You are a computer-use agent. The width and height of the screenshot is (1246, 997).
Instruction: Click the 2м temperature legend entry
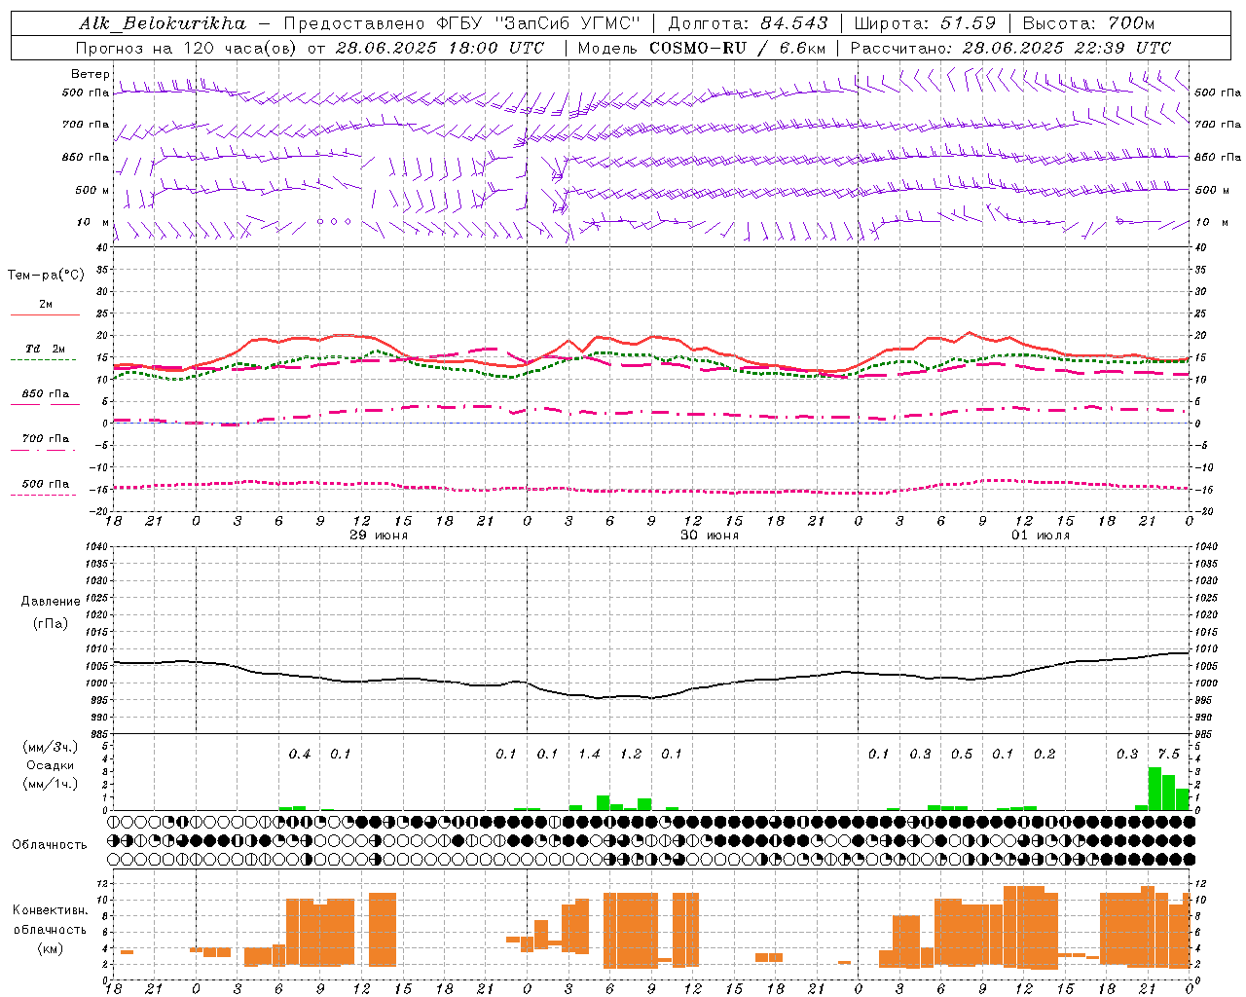coord(46,304)
